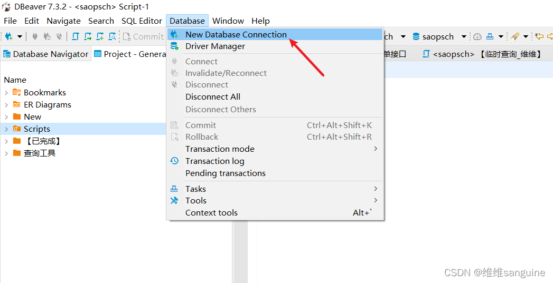Viewport: 553px width, 283px height.
Task: Click the recent SQL script icon with green arrow
Action: [x=88, y=36]
